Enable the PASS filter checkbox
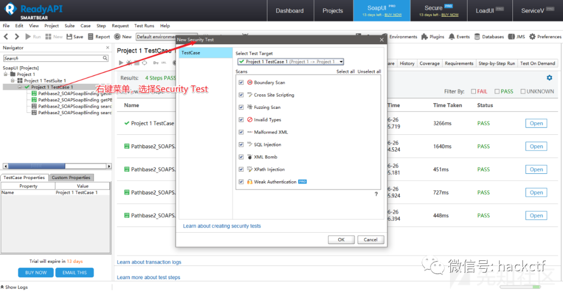The height and width of the screenshot is (291, 563). tap(497, 92)
